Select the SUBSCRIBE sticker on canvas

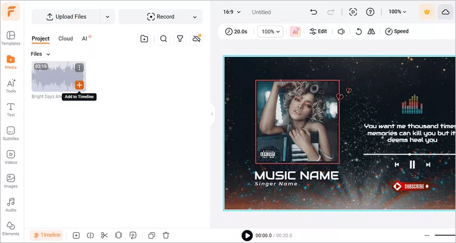click(411, 186)
